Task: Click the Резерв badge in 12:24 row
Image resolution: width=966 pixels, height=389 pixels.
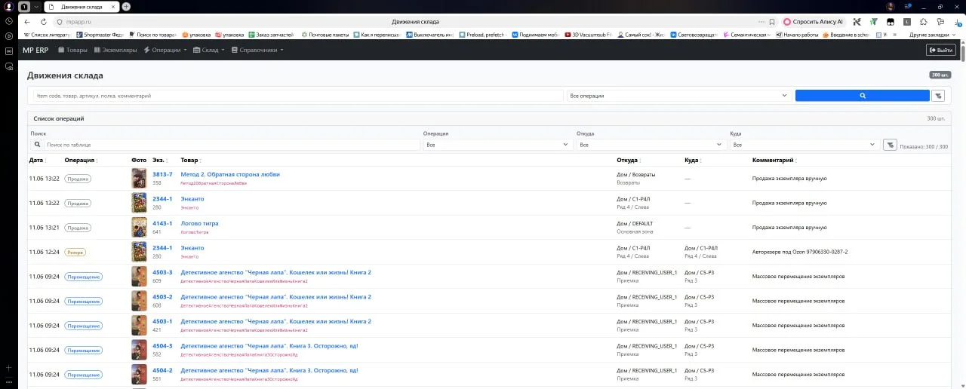Action: coord(75,252)
